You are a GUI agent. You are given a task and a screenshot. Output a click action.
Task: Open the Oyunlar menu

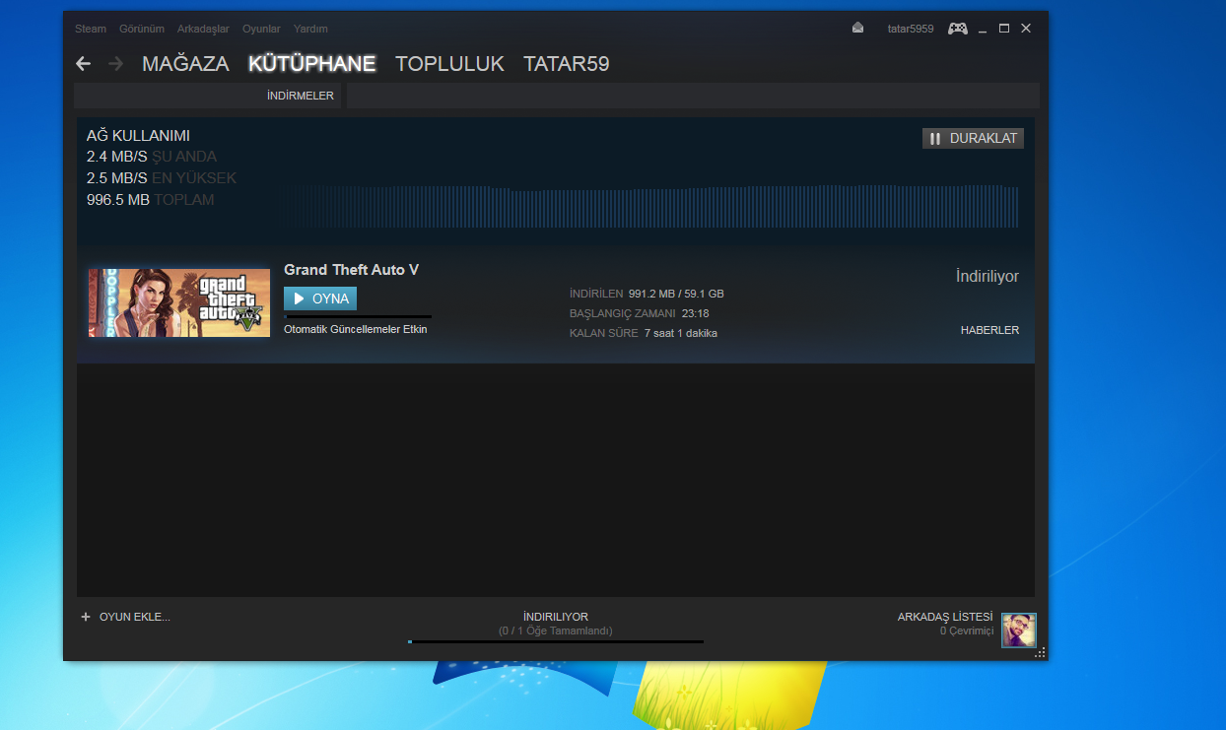click(261, 29)
